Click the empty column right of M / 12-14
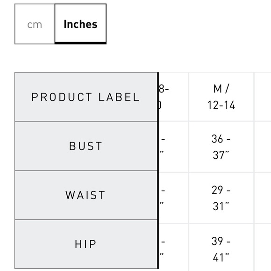This screenshot has height=271, width=271. 263,97
